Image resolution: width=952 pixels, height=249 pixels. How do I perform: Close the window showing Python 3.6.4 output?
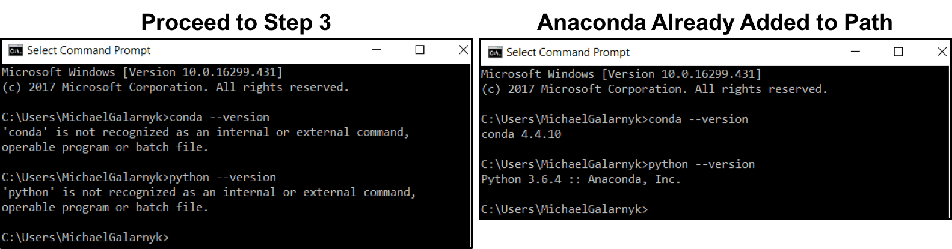pos(942,52)
